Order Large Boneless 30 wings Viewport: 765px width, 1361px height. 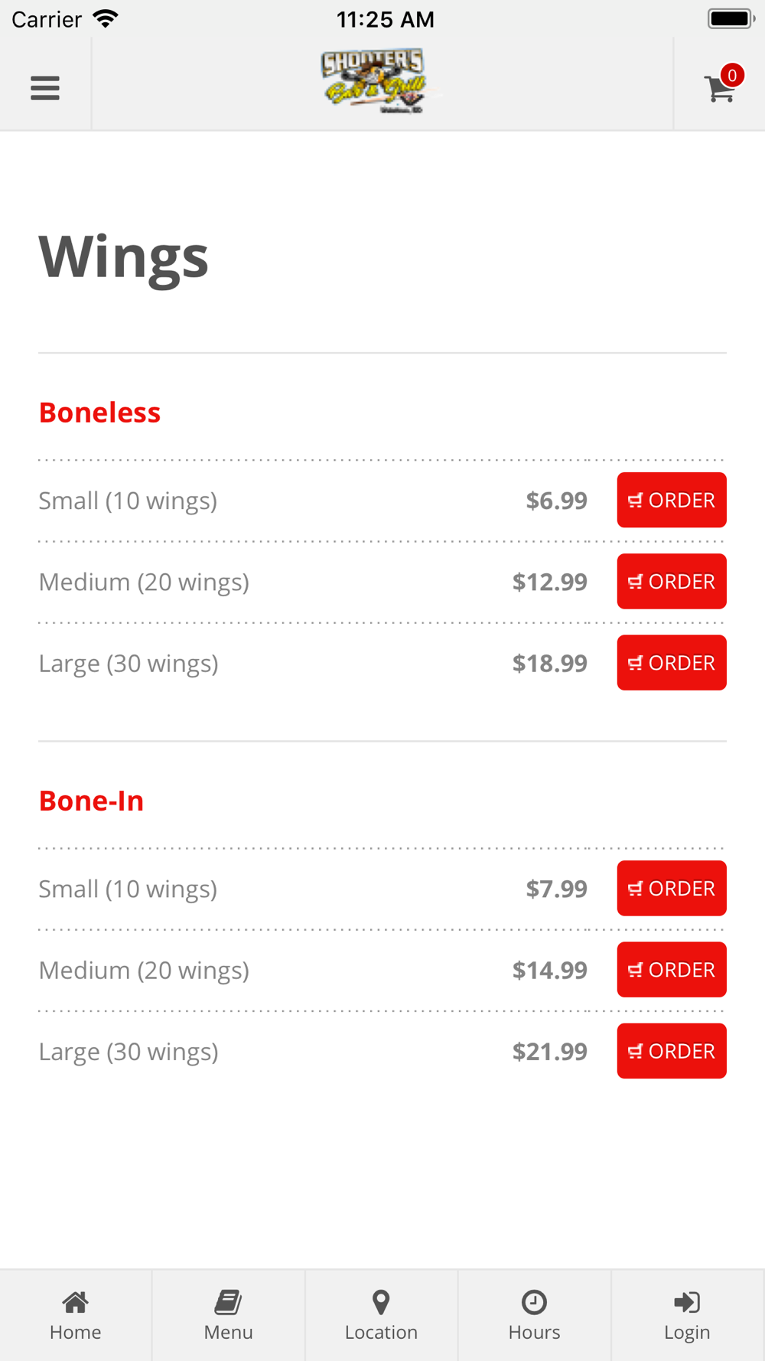[x=671, y=663]
